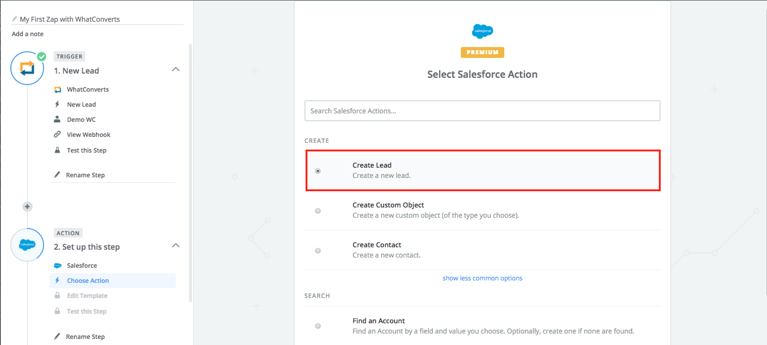Click the Create Contact label

click(377, 245)
